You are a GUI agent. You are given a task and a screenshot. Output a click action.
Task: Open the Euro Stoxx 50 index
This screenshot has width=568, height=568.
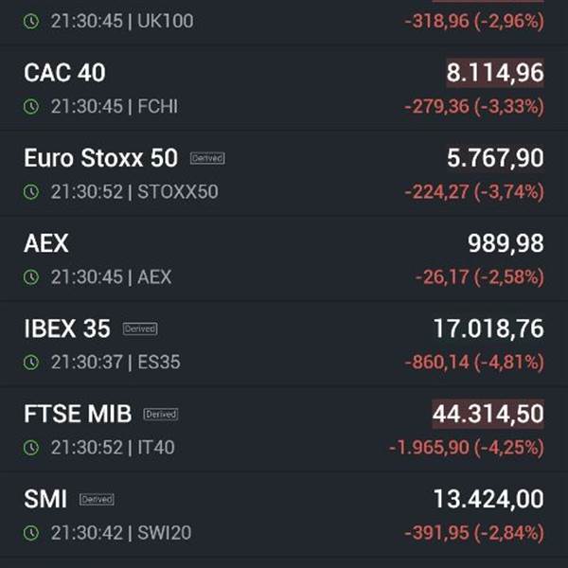pos(100,158)
